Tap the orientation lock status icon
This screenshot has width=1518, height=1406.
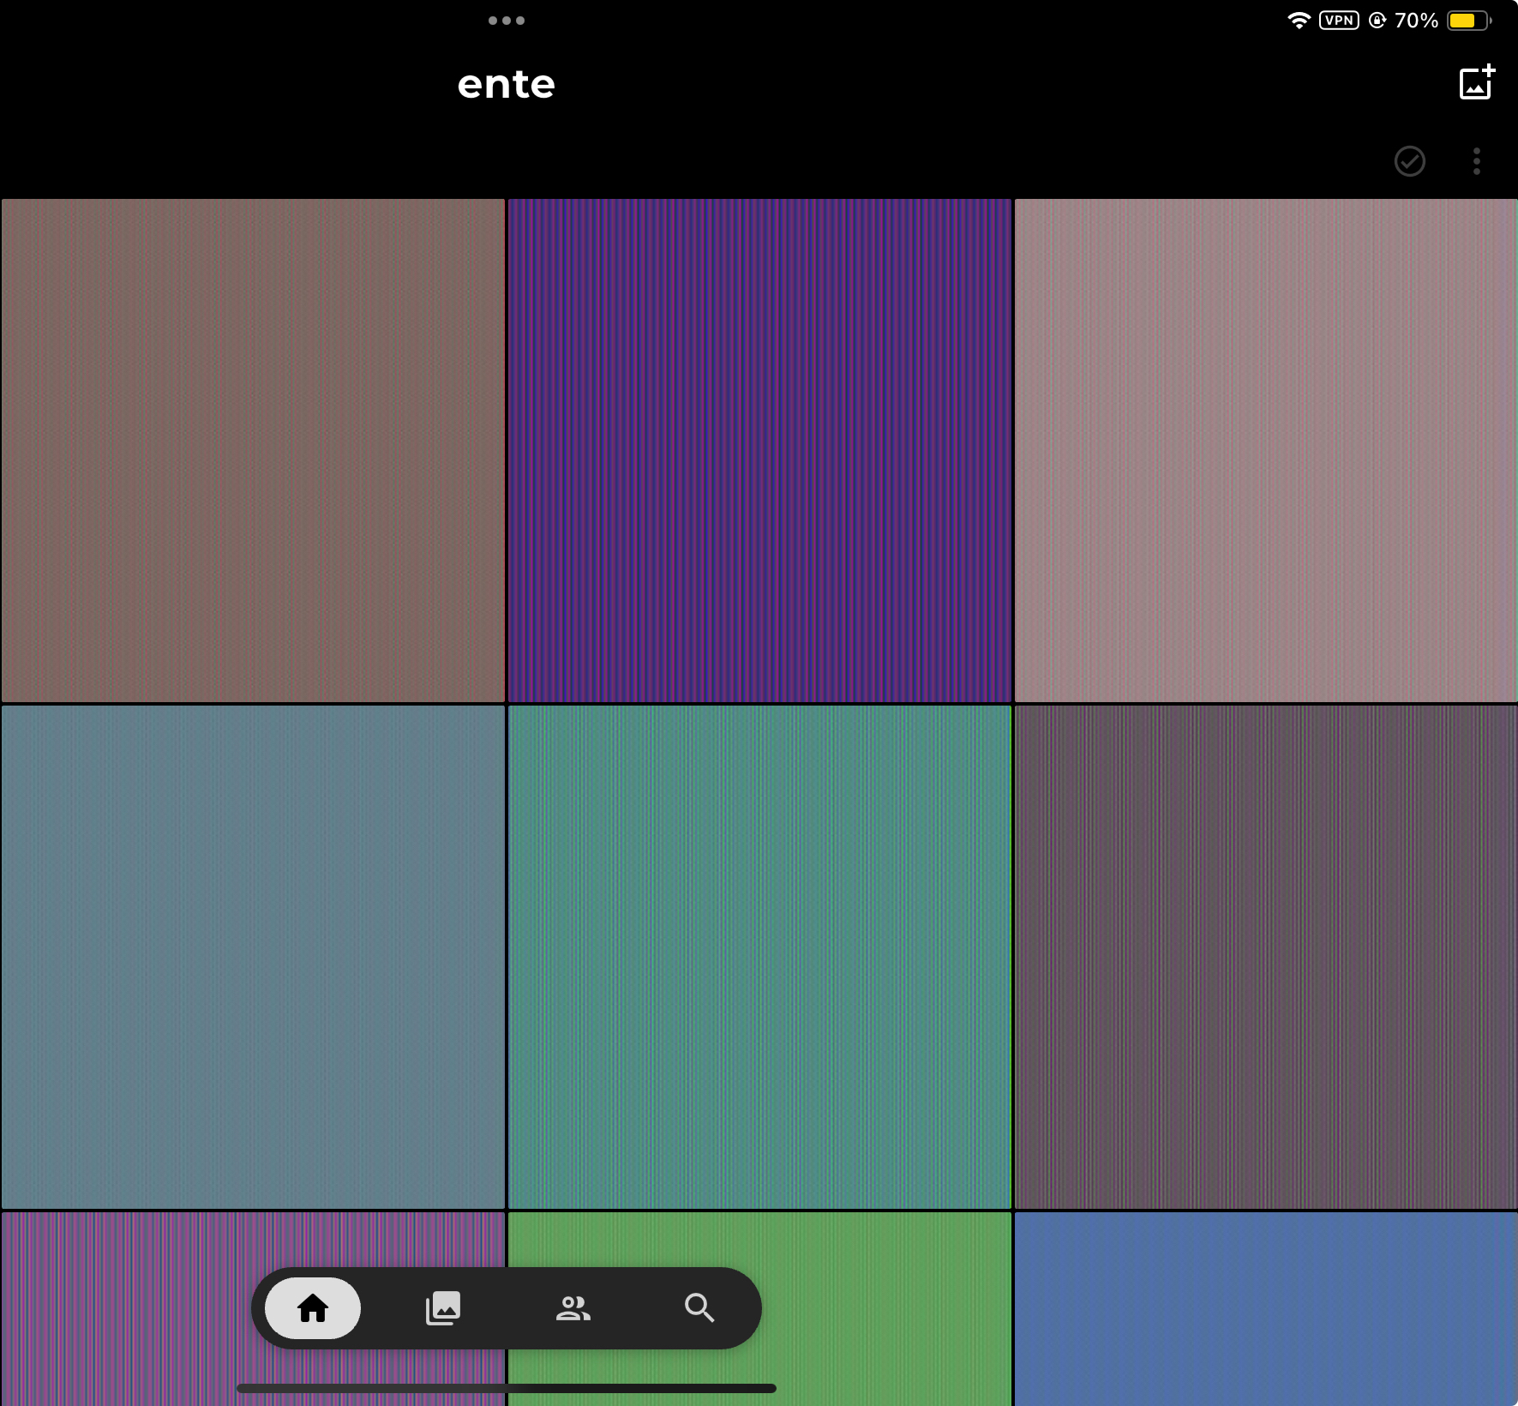click(1377, 21)
